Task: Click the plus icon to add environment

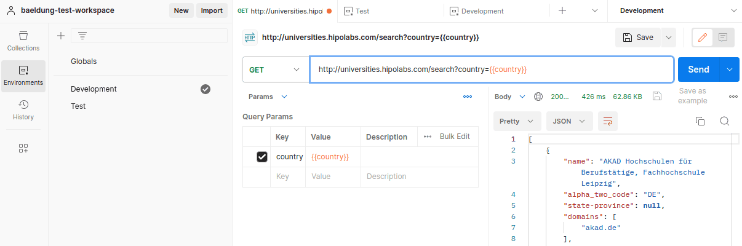Action: point(61,36)
